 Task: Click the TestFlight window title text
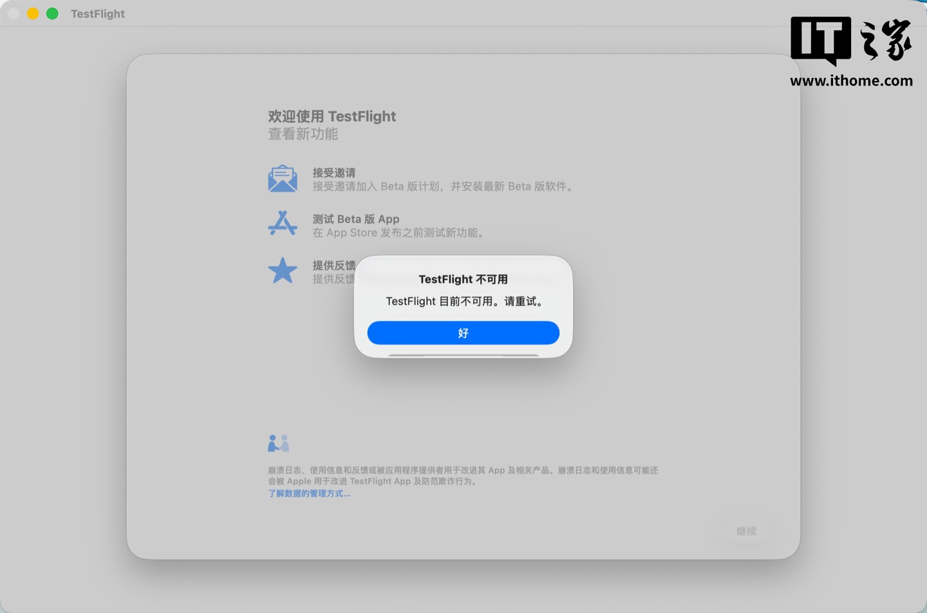pyautogui.click(x=98, y=14)
